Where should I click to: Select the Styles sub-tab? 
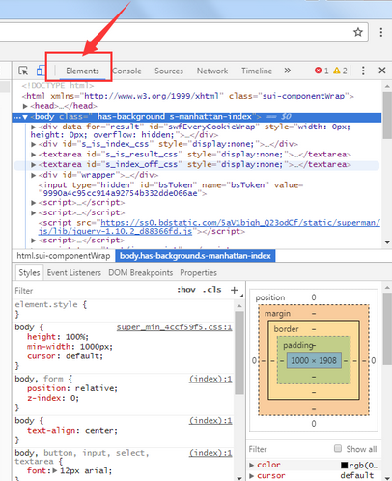click(29, 273)
